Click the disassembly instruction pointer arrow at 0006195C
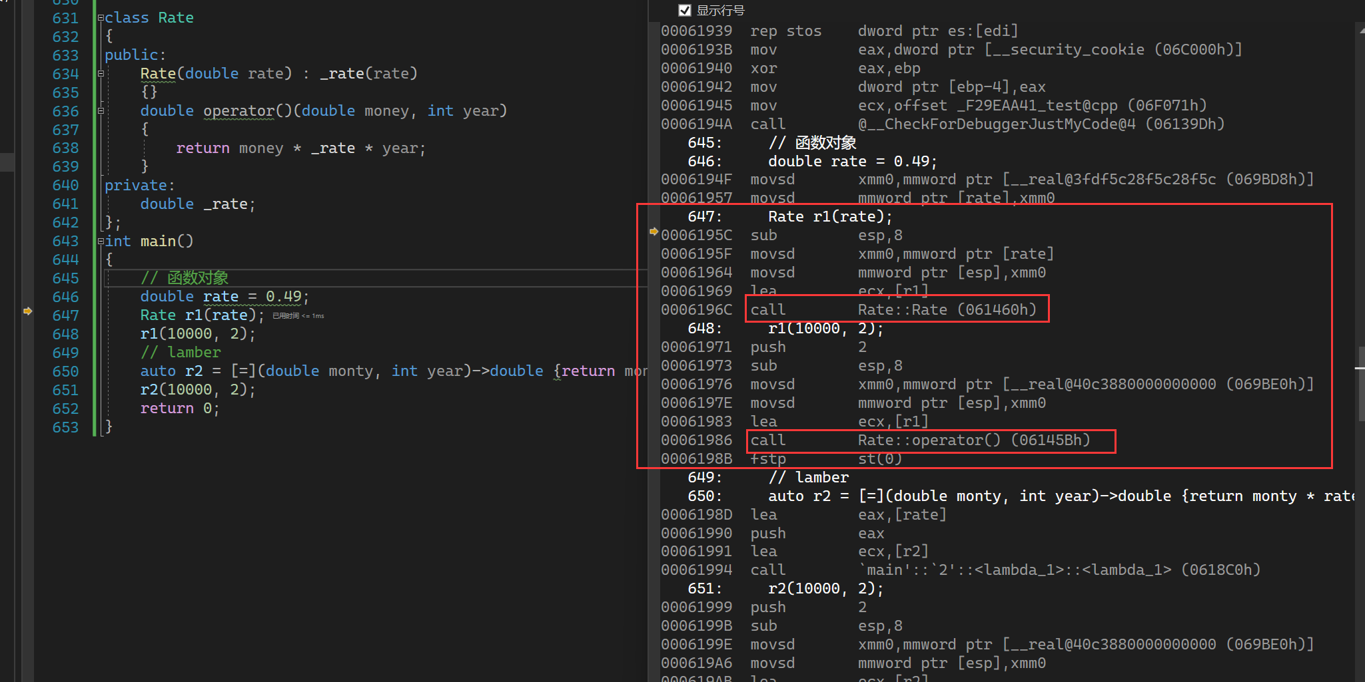This screenshot has height=682, width=1365. (654, 232)
